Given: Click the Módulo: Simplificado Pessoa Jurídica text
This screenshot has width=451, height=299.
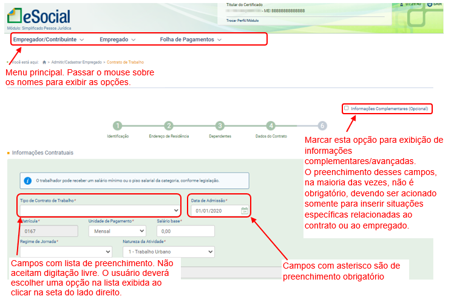Looking at the screenshot, I should click(x=39, y=28).
